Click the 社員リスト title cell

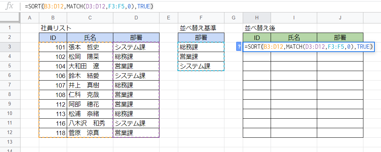(53, 28)
